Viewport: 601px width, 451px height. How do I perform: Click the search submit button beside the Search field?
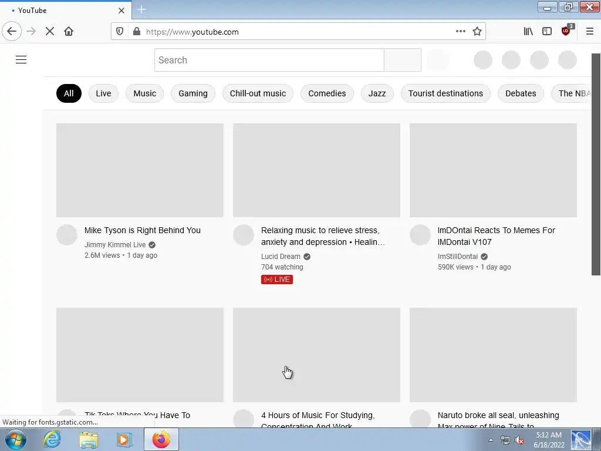coord(403,60)
